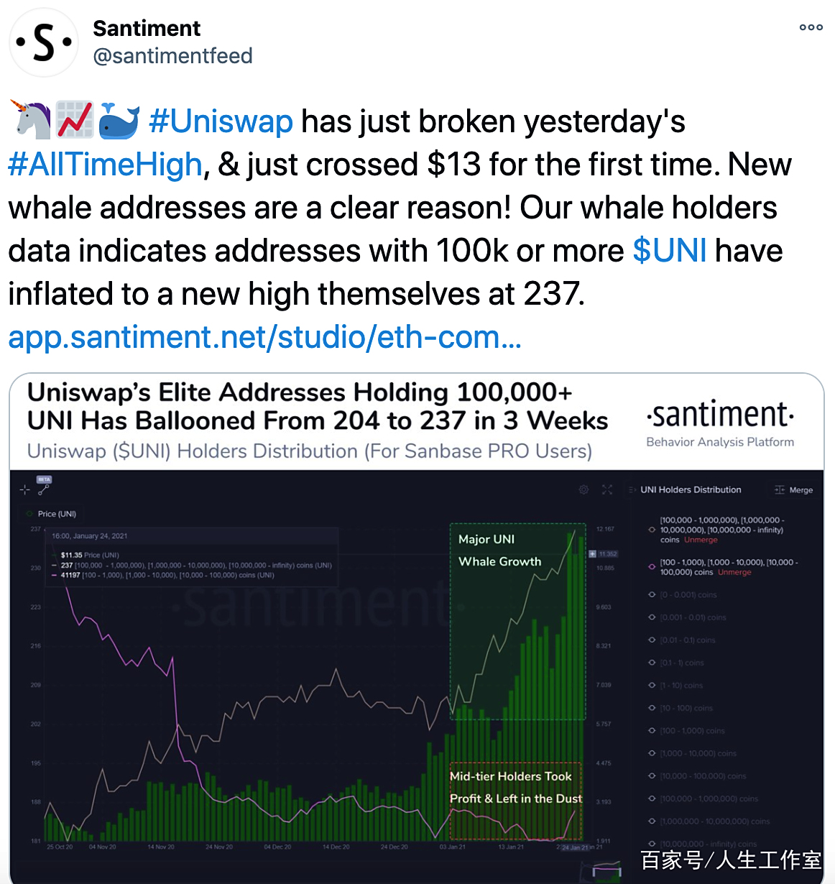Screen dimensions: 835x884
Task: Unmerge the 100,000 to infinity coins group
Action: (x=701, y=540)
